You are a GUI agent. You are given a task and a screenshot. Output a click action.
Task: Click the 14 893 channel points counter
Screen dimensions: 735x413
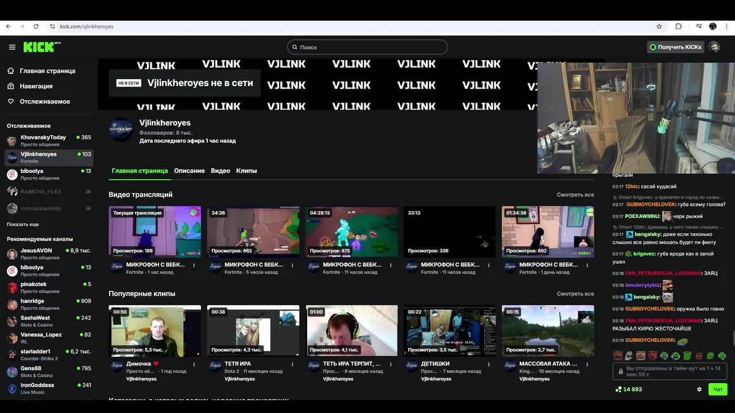(628, 389)
